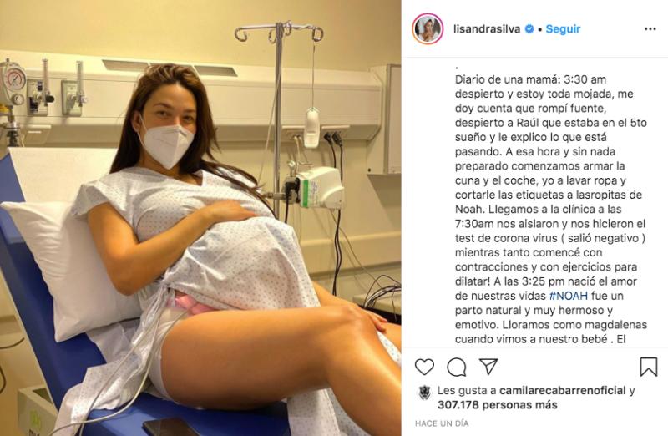Show the 307.178 personas más likes list
The height and width of the screenshot is (436, 668).
tap(497, 405)
